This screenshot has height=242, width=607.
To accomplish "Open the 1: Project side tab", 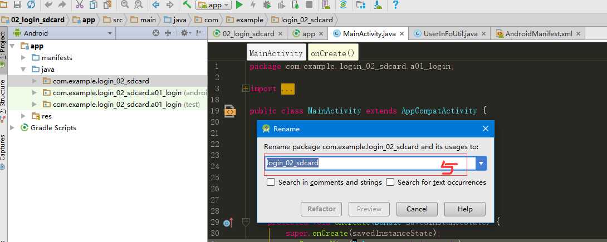I will 3,50.
